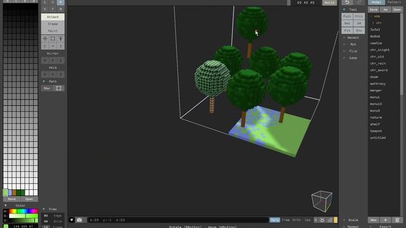Viewport: 406px width, 228px height.
Task: Click the plus add model icon
Action: tap(385, 220)
